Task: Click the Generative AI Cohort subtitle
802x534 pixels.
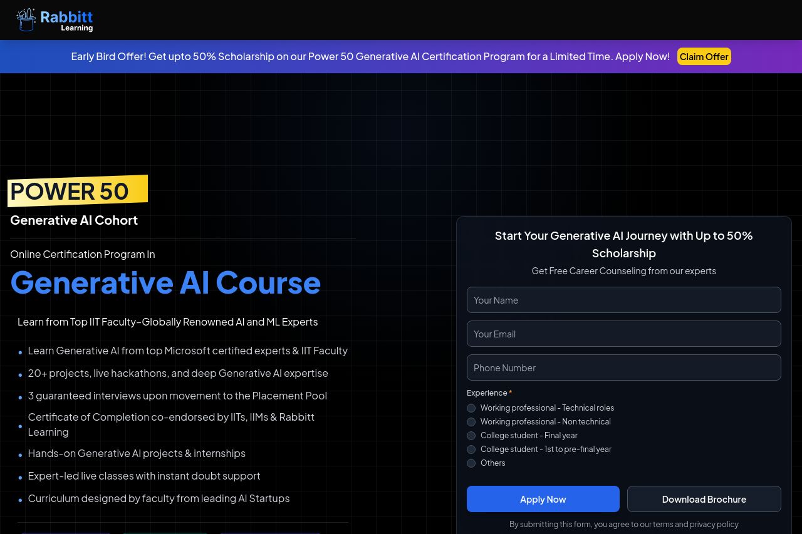Action: point(74,220)
